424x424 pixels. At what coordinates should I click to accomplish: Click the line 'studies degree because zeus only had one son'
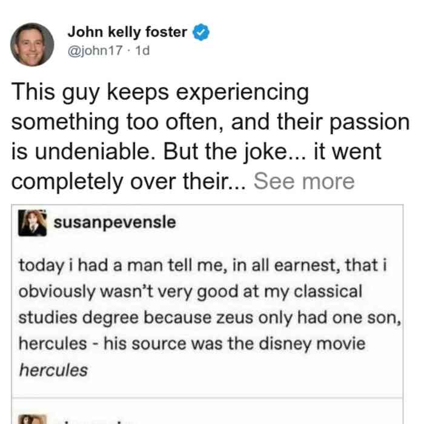[210, 317]
